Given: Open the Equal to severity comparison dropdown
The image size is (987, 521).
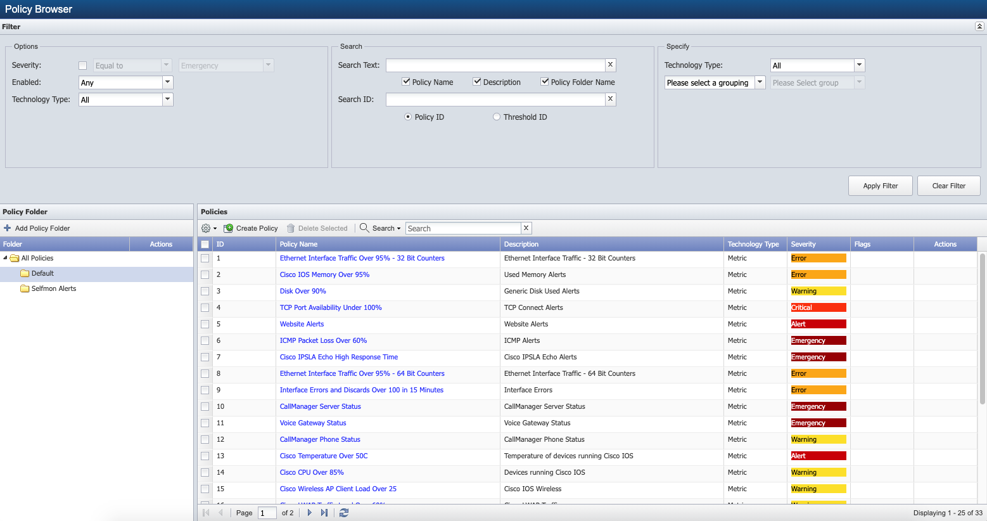Looking at the screenshot, I should coord(167,65).
